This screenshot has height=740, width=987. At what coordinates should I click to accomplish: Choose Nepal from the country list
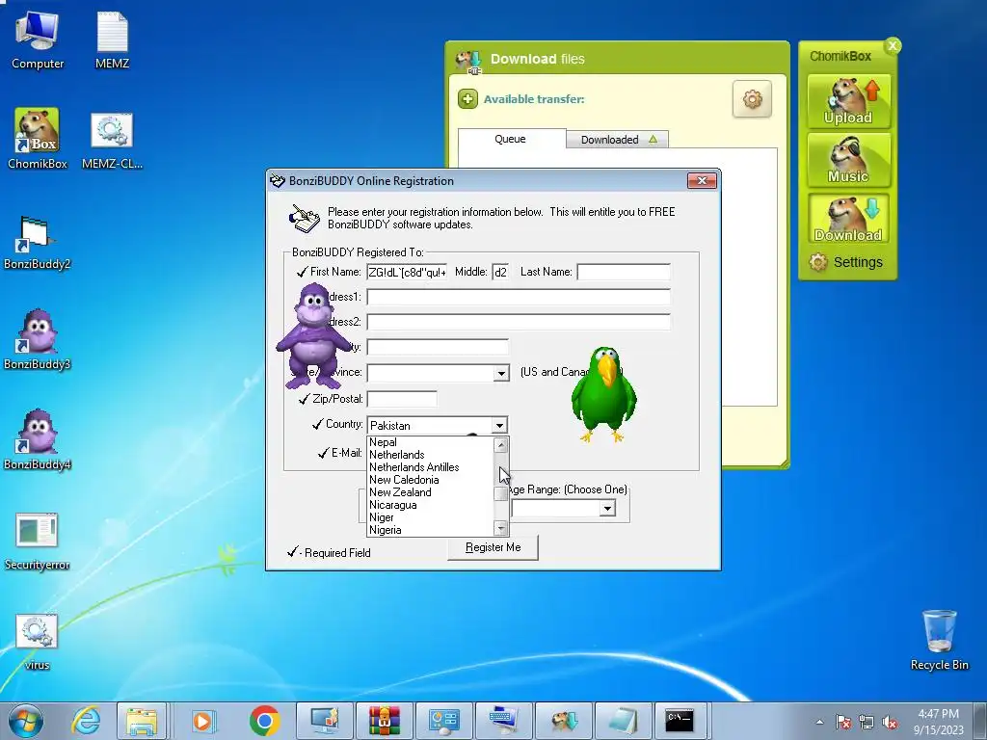click(x=431, y=442)
